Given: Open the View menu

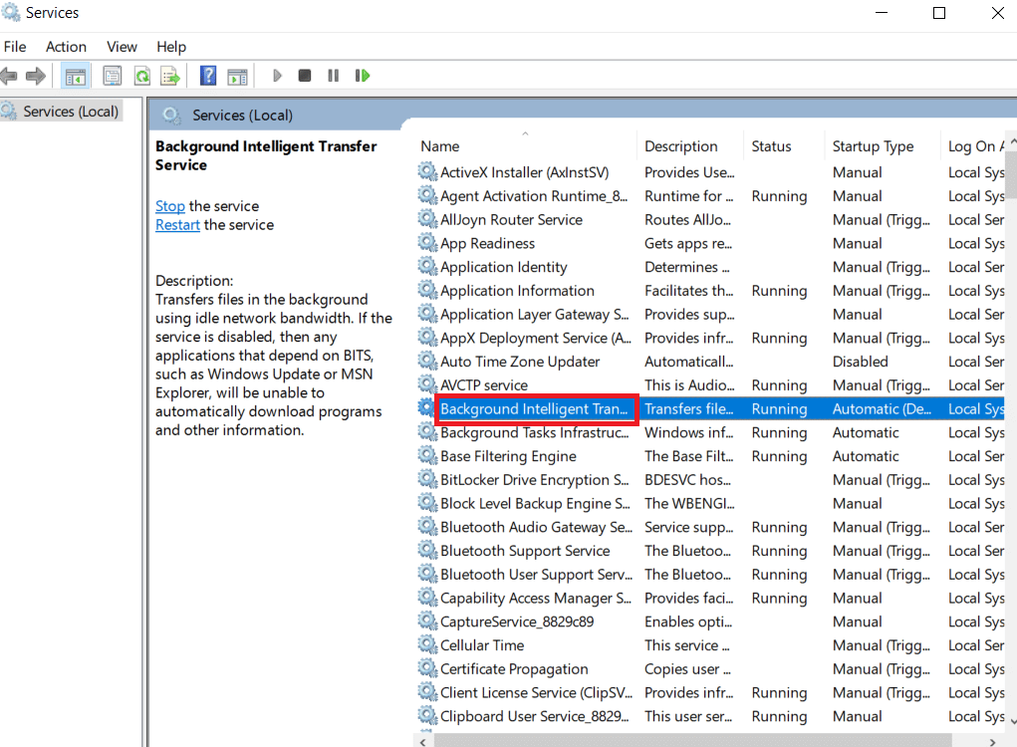Looking at the screenshot, I should (x=122, y=47).
